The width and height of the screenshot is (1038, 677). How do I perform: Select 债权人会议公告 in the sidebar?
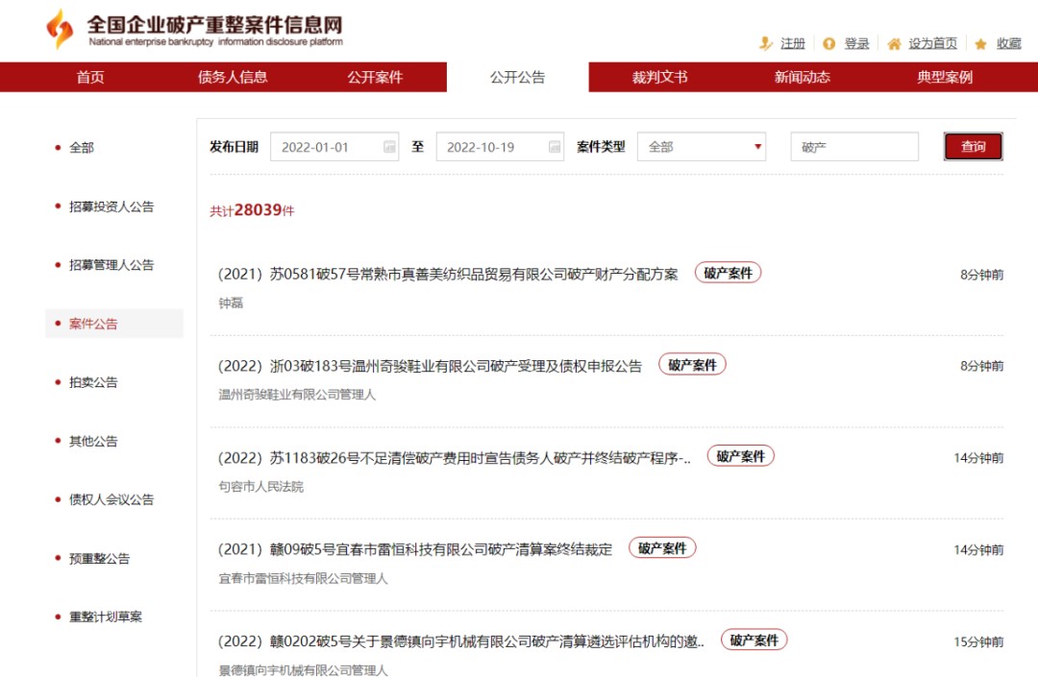pos(111,499)
